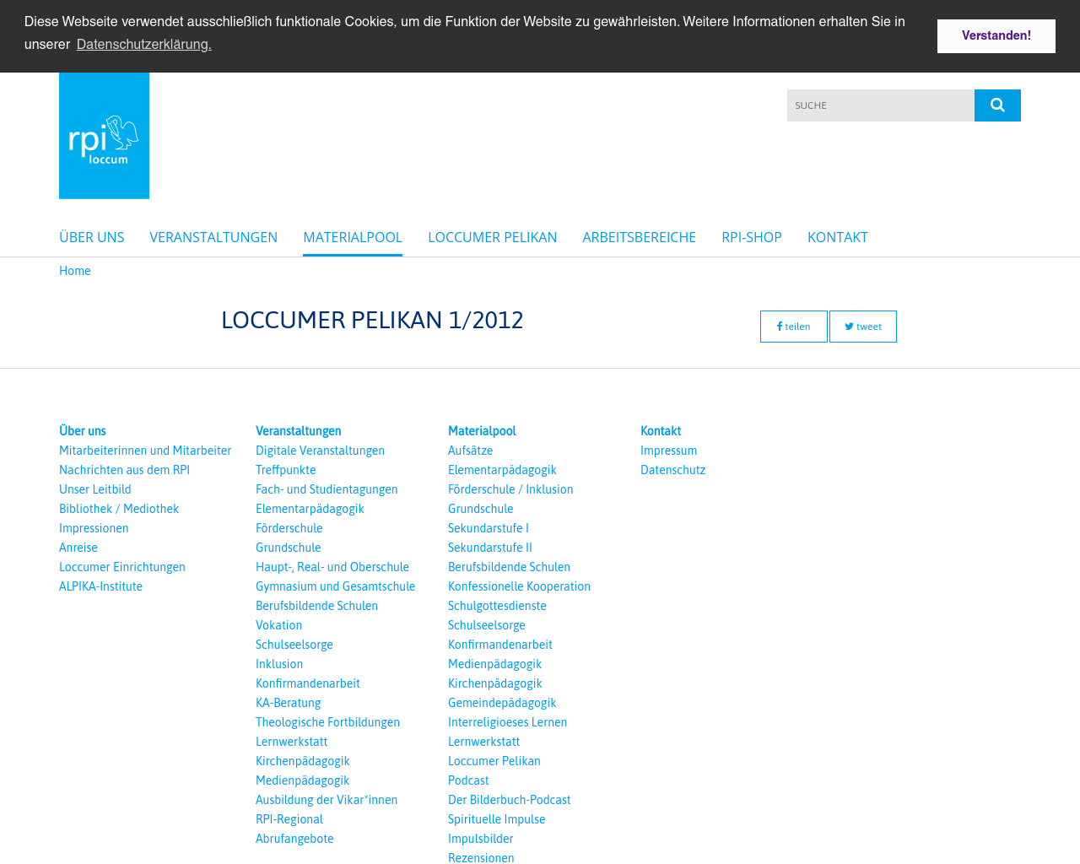Go to LOCCUMER PELIKAN menu
1080x864 pixels.
(492, 237)
